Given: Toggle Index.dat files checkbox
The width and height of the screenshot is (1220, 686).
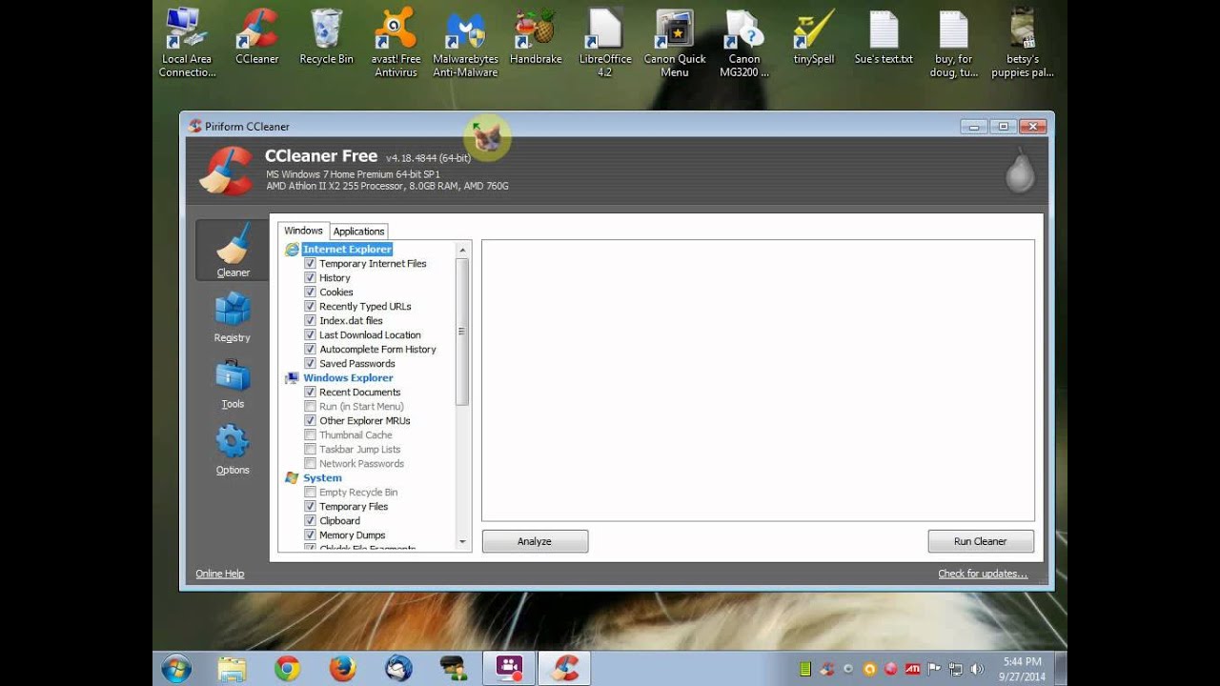Looking at the screenshot, I should click(310, 321).
